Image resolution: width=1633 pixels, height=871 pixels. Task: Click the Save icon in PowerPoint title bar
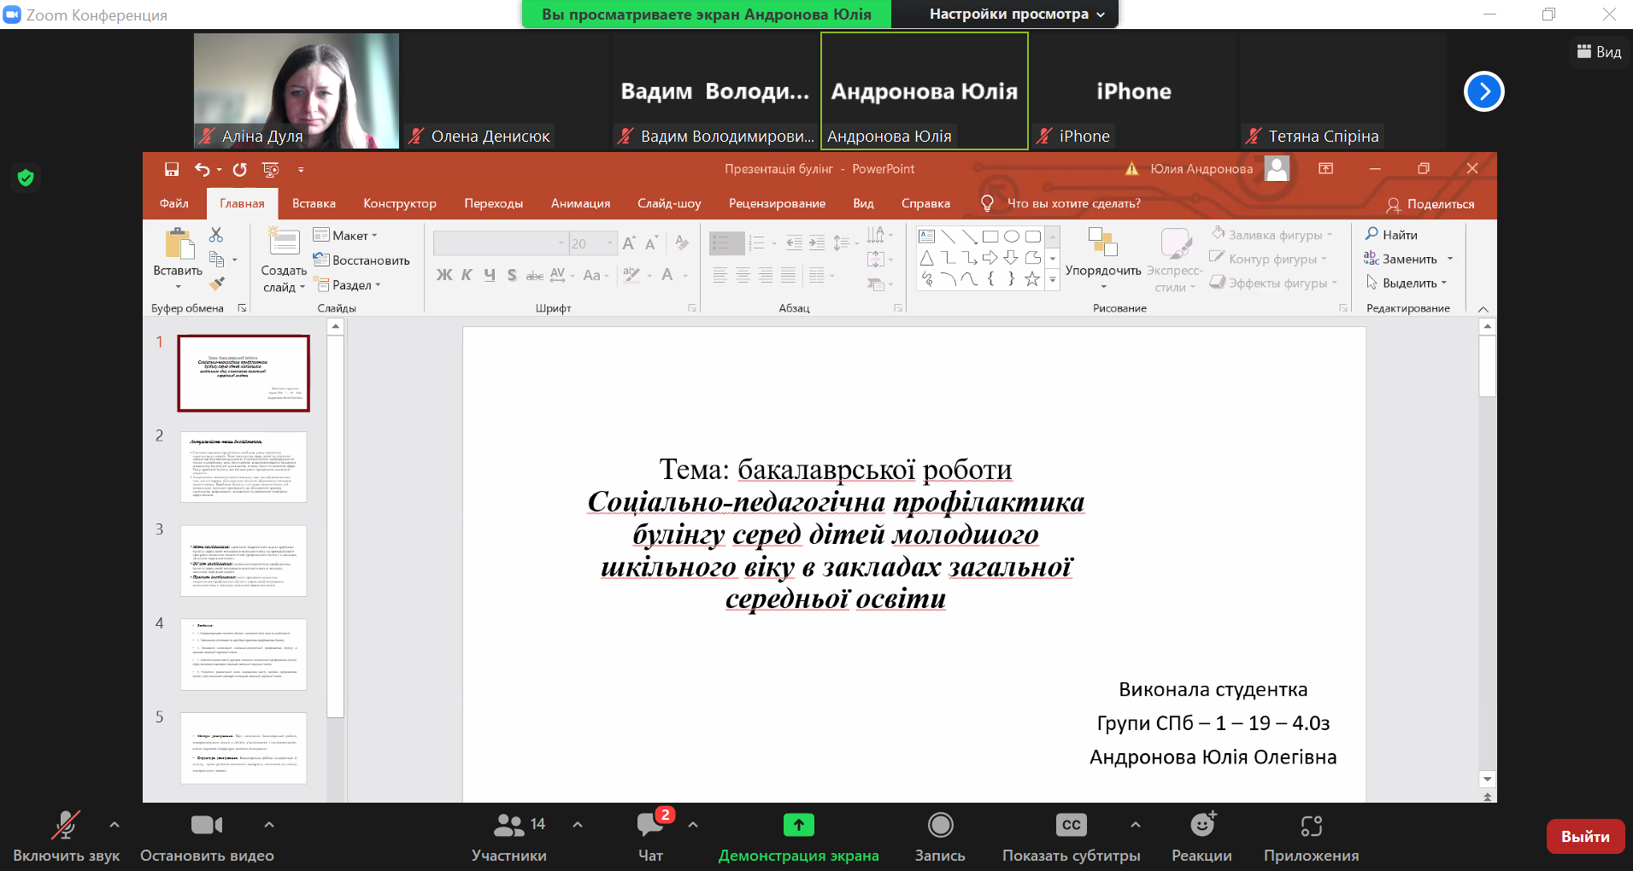pyautogui.click(x=172, y=169)
